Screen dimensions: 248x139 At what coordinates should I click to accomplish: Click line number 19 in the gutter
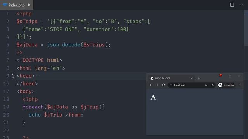(6, 107)
